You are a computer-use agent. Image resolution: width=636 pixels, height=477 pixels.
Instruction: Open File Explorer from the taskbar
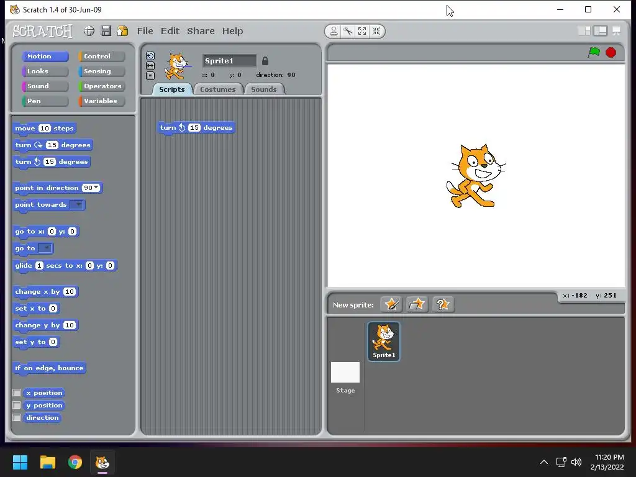[47, 462]
